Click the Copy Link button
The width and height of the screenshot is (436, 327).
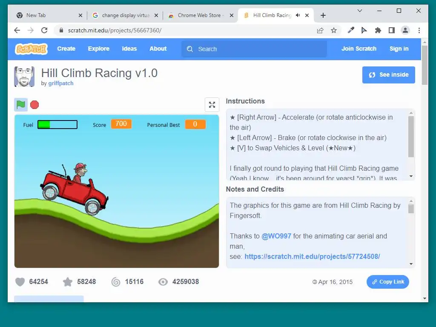[387, 282]
